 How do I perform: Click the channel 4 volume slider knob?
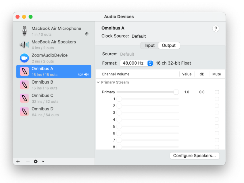119,120
